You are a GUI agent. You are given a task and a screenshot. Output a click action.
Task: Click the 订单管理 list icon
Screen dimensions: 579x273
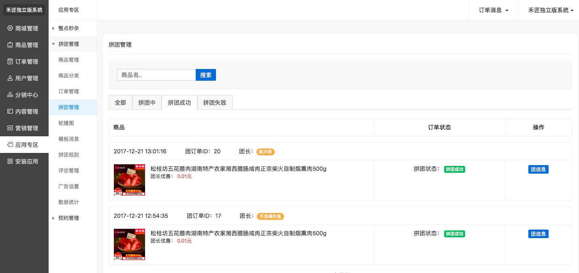tap(10, 62)
